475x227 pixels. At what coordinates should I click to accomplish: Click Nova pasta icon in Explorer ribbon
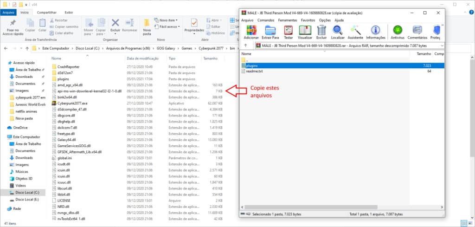pyautogui.click(x=147, y=23)
